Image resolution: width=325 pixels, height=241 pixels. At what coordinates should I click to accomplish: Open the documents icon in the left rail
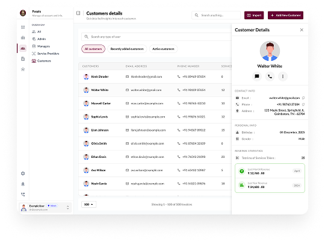23,59
